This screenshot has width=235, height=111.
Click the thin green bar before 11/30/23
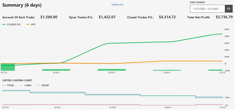[x=167, y=70]
